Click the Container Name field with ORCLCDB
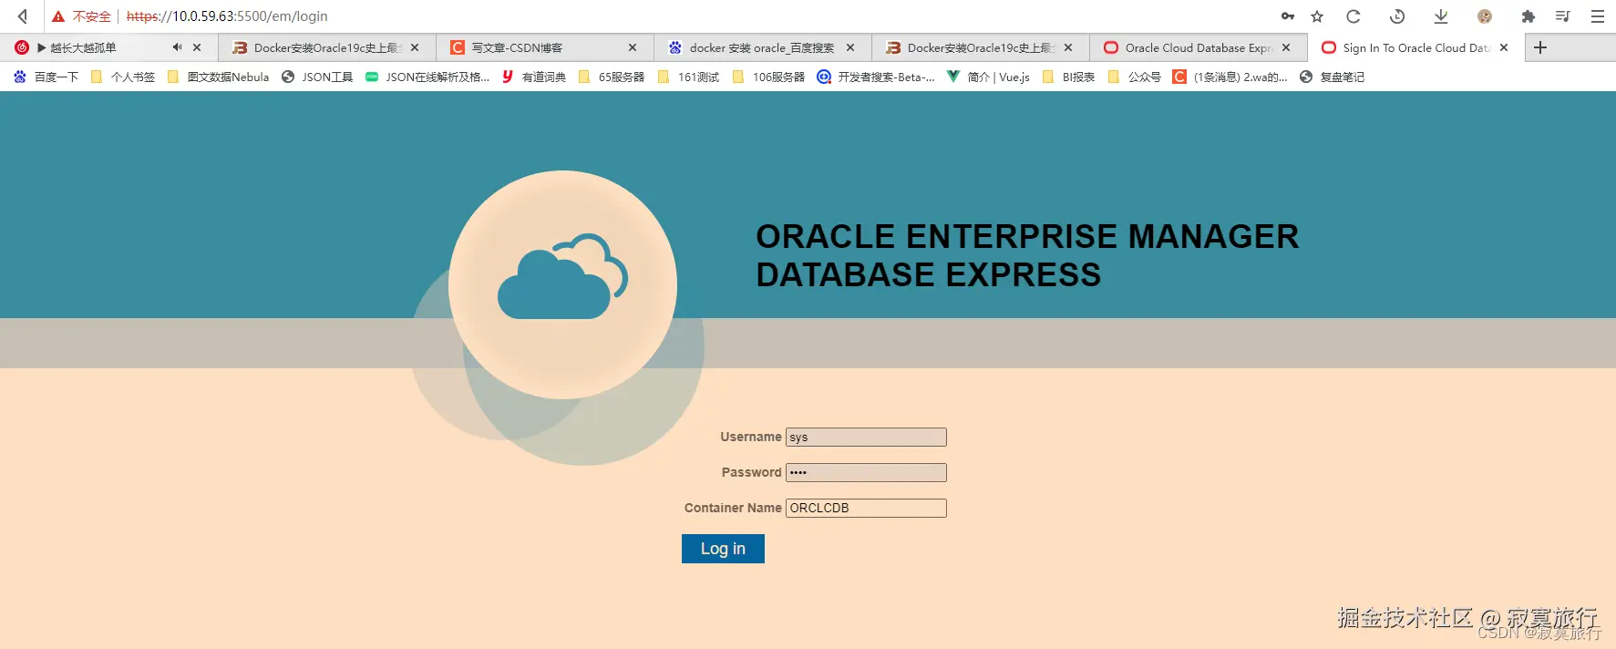1616x649 pixels. [866, 508]
